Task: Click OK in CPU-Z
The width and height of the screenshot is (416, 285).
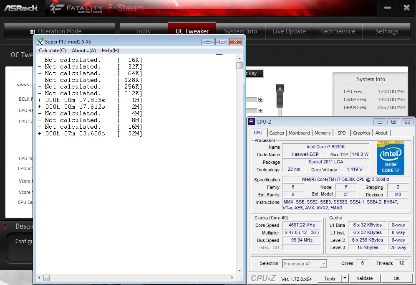Action: click(x=396, y=278)
